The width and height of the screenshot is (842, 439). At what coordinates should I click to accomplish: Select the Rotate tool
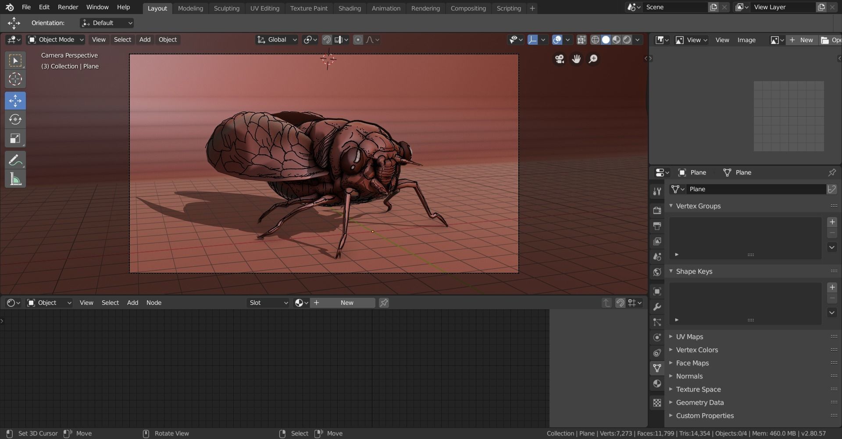point(15,119)
